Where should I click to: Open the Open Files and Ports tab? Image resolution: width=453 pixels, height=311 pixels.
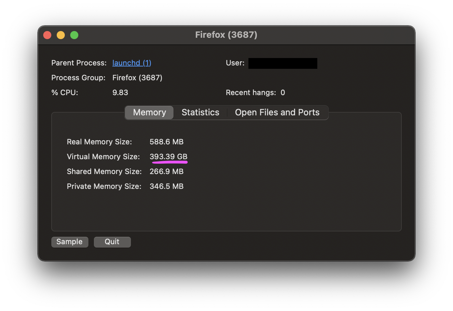(277, 112)
